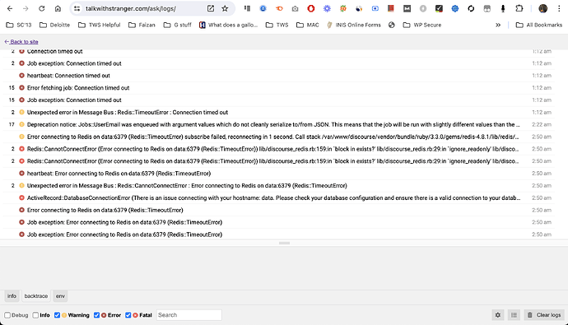
Task: Open the SC'13 bookmark folder
Action: click(x=19, y=25)
